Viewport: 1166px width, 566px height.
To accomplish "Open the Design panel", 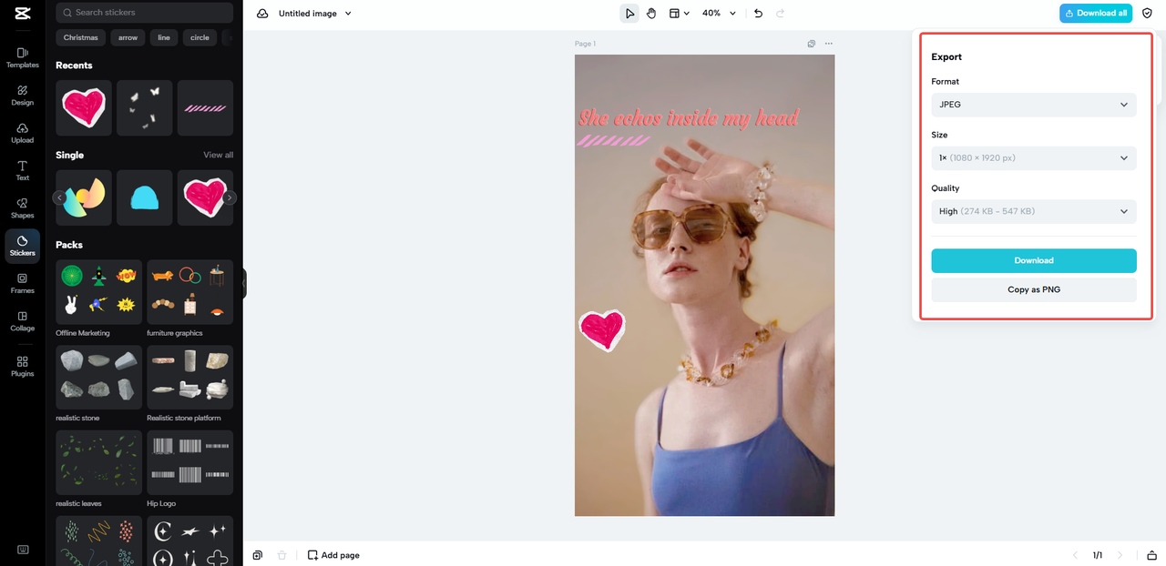I will [x=22, y=96].
